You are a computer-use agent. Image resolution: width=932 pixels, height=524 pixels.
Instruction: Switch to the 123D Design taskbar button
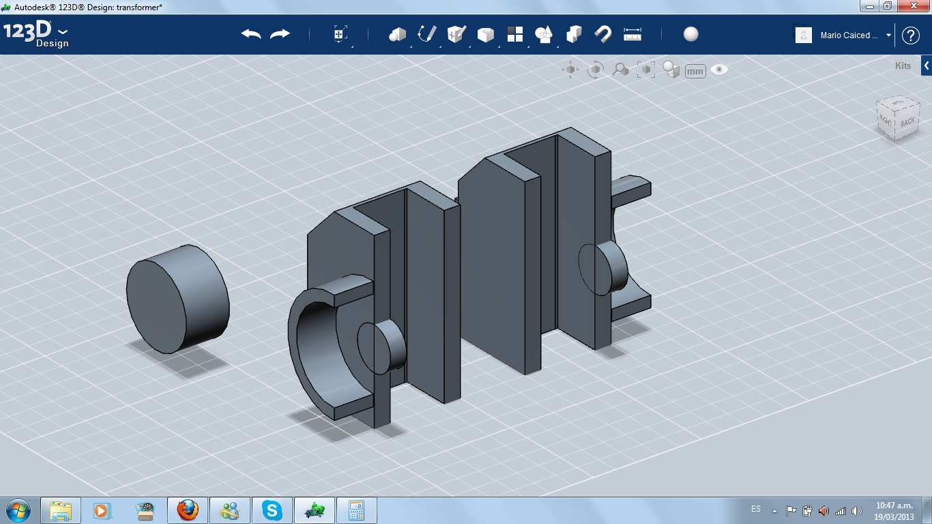315,510
